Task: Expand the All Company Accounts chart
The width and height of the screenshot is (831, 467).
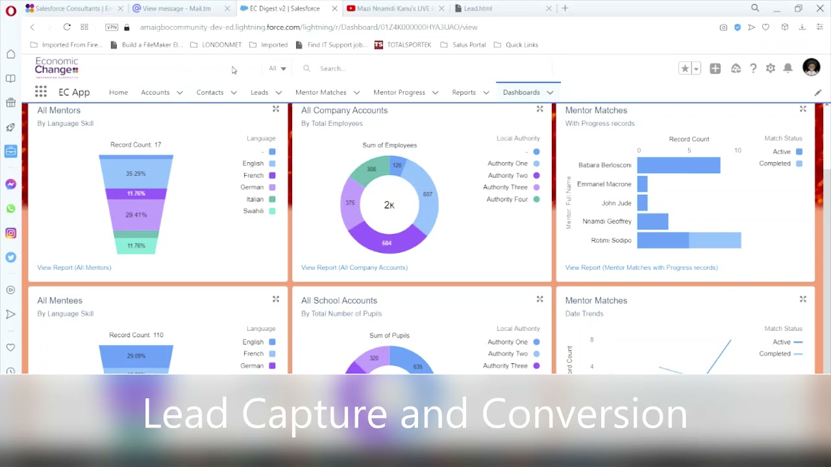Action: tap(540, 109)
